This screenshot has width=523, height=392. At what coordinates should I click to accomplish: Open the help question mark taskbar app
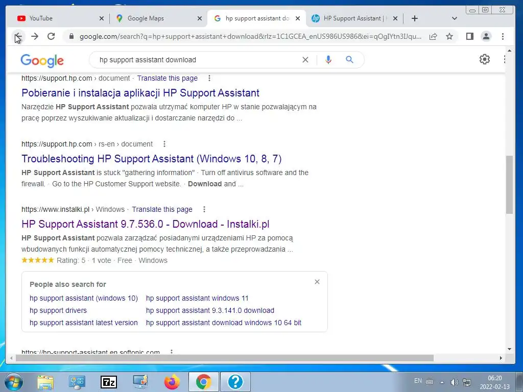click(x=235, y=382)
